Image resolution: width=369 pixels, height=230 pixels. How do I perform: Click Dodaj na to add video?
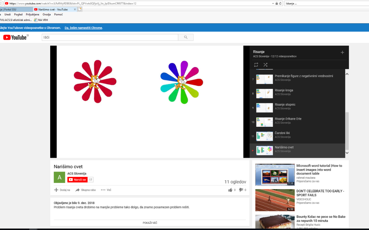(x=62, y=190)
